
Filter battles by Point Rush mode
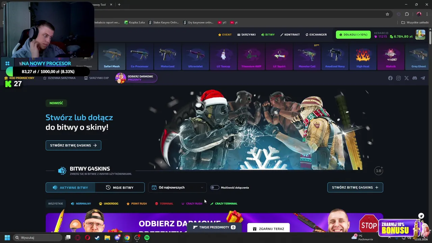(x=137, y=204)
